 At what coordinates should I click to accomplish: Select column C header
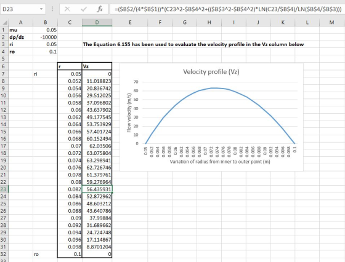point(70,22)
